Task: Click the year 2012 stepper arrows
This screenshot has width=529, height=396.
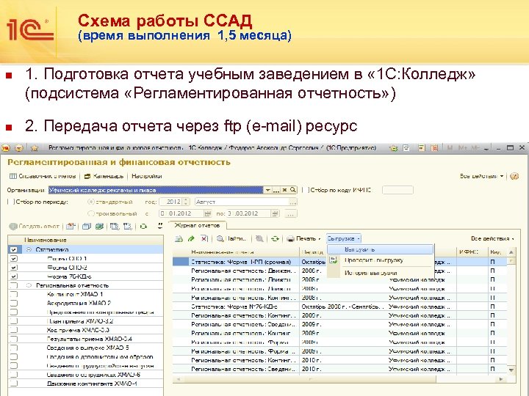Action: tap(186, 202)
